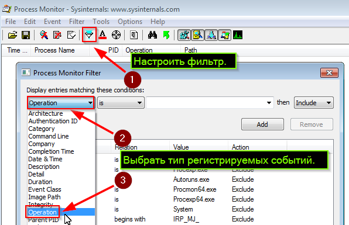
Task: Open the Filter menu
Action: (x=77, y=22)
